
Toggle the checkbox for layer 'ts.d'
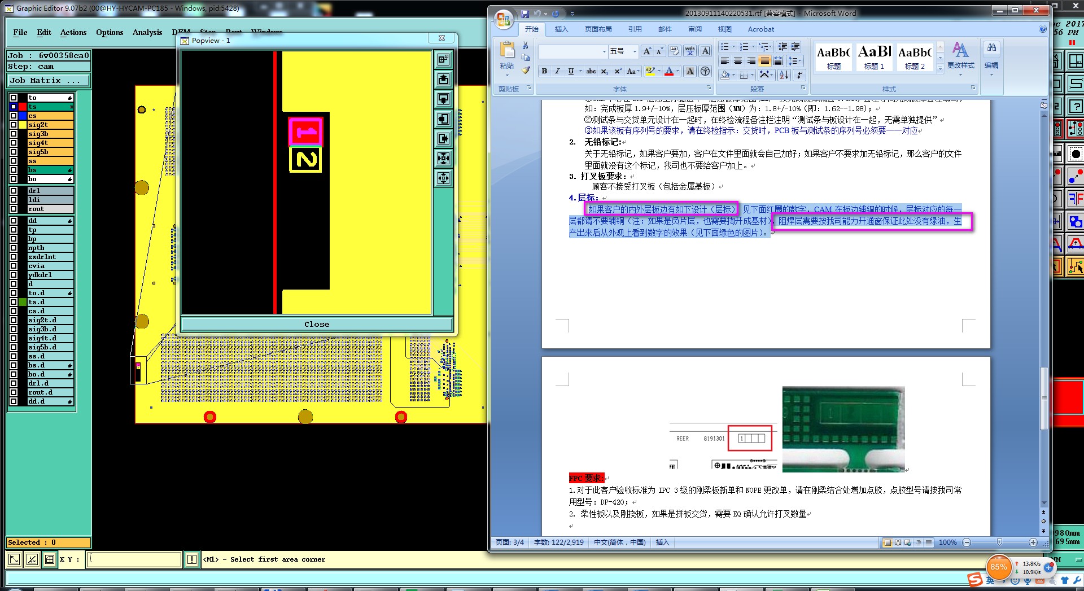(x=14, y=302)
